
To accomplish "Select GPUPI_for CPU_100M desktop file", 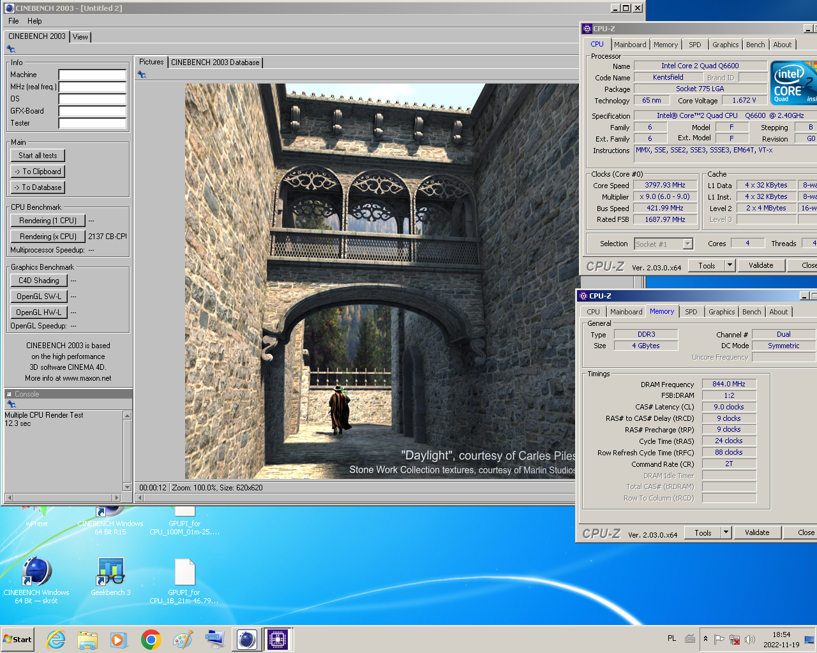I will click(x=184, y=521).
